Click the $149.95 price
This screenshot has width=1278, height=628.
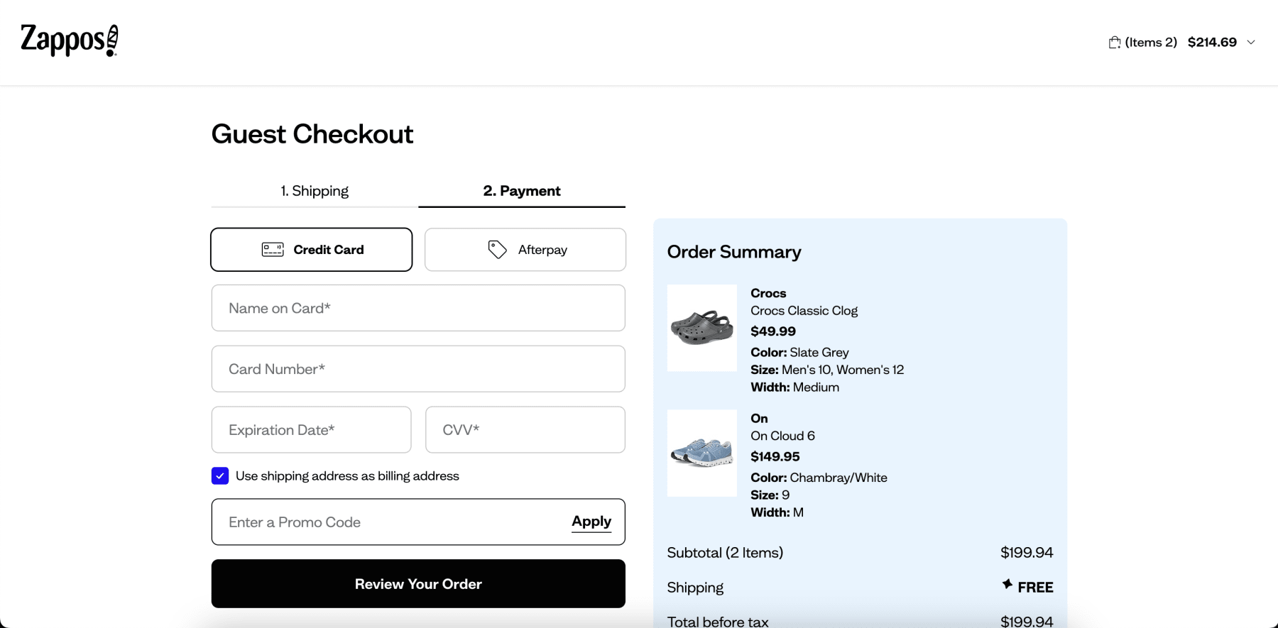pos(775,456)
